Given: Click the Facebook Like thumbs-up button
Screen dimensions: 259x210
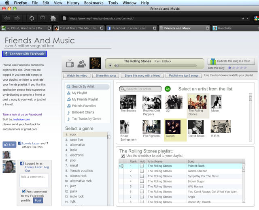Looking at the screenshot, I should pyautogui.click(x=9, y=144).
